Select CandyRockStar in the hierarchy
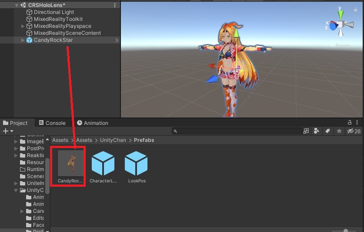Image resolution: width=364 pixels, height=232 pixels. 53,40
